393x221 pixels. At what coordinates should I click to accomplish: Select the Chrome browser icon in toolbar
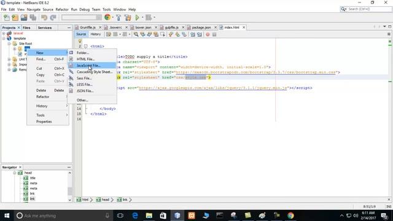[x=107, y=17]
